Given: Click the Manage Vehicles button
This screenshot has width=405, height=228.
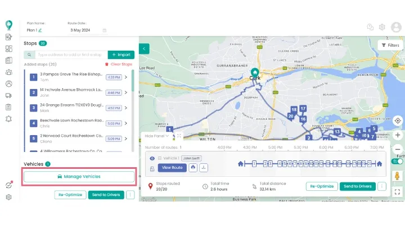Looking at the screenshot, I should pyautogui.click(x=79, y=176).
